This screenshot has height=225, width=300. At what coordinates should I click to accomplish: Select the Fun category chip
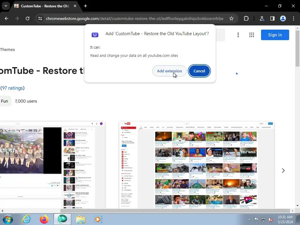tap(5, 101)
